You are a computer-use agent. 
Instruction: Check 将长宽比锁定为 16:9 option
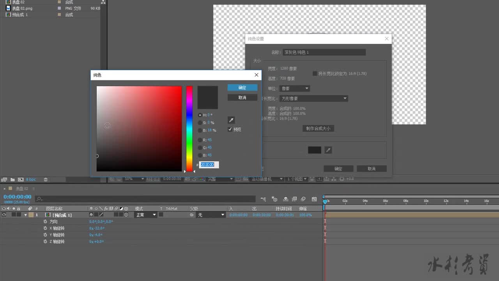315,73
